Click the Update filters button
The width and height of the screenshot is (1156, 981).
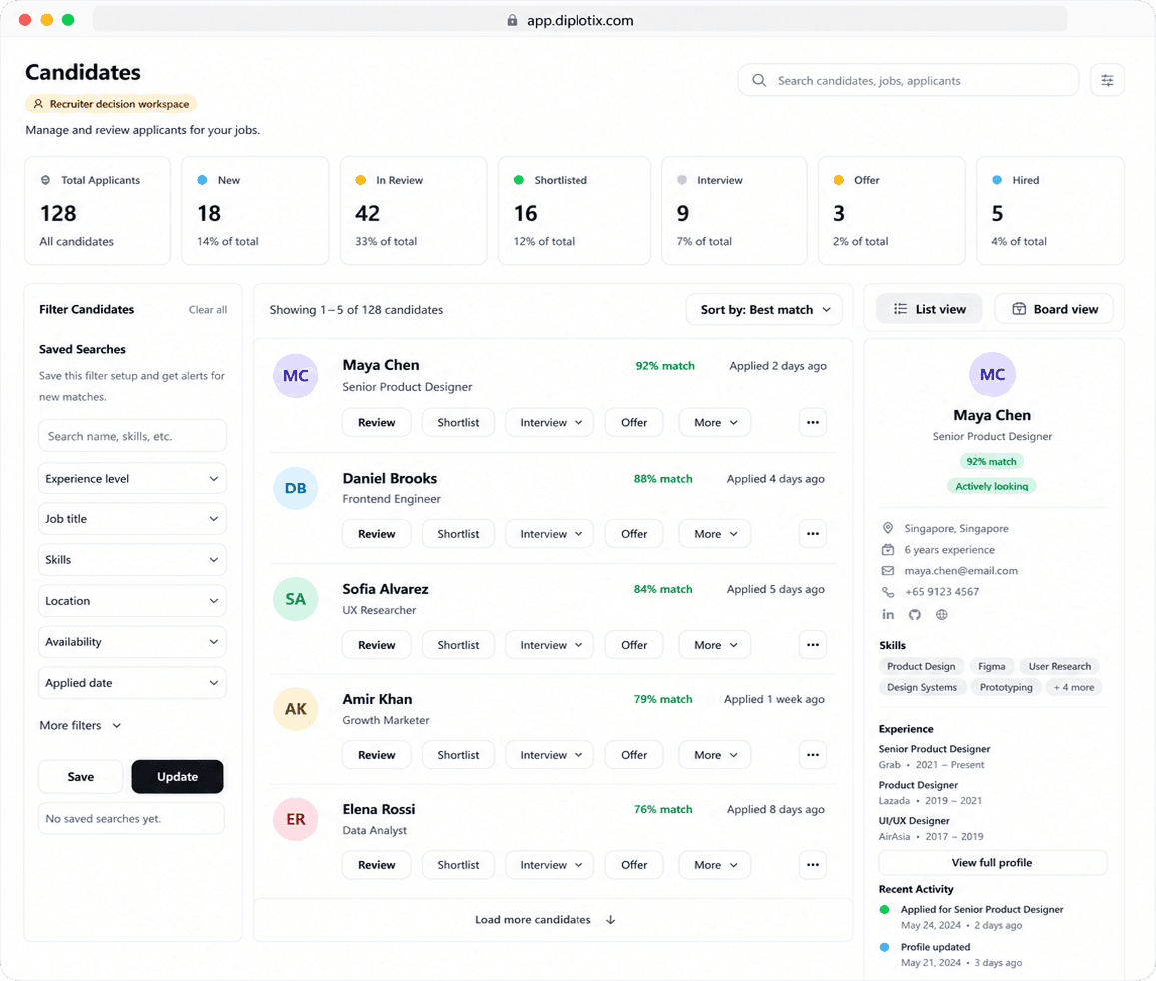(177, 777)
